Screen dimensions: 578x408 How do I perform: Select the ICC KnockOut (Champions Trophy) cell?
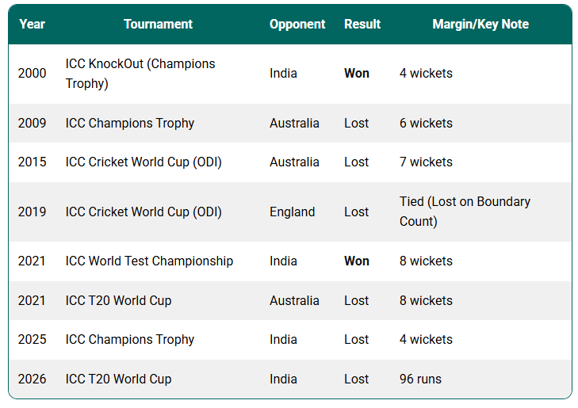[140, 74]
